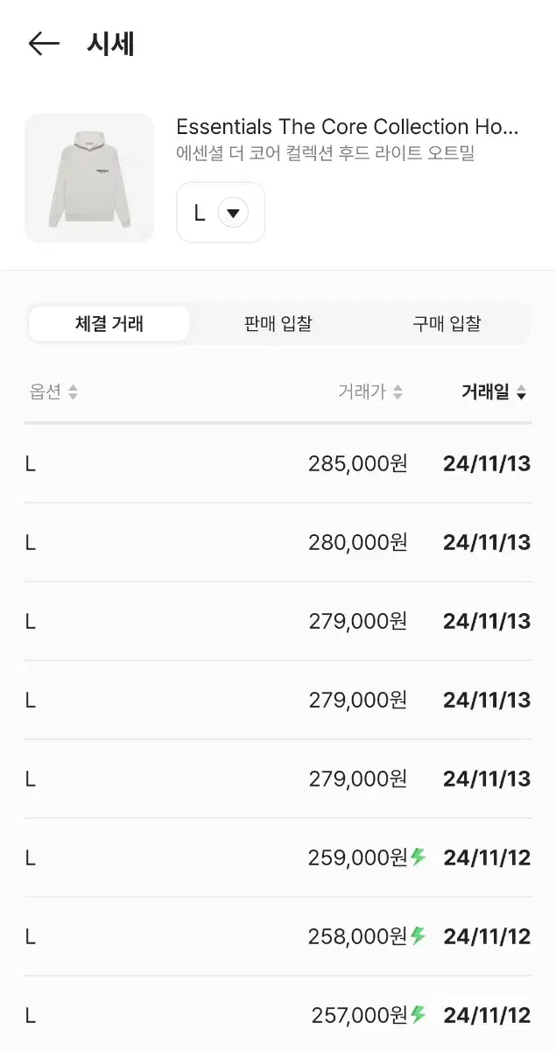Open the hoodie product thumbnail
Image resolution: width=556 pixels, height=1051 pixels.
(x=89, y=178)
